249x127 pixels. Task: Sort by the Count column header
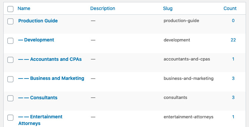230,8
